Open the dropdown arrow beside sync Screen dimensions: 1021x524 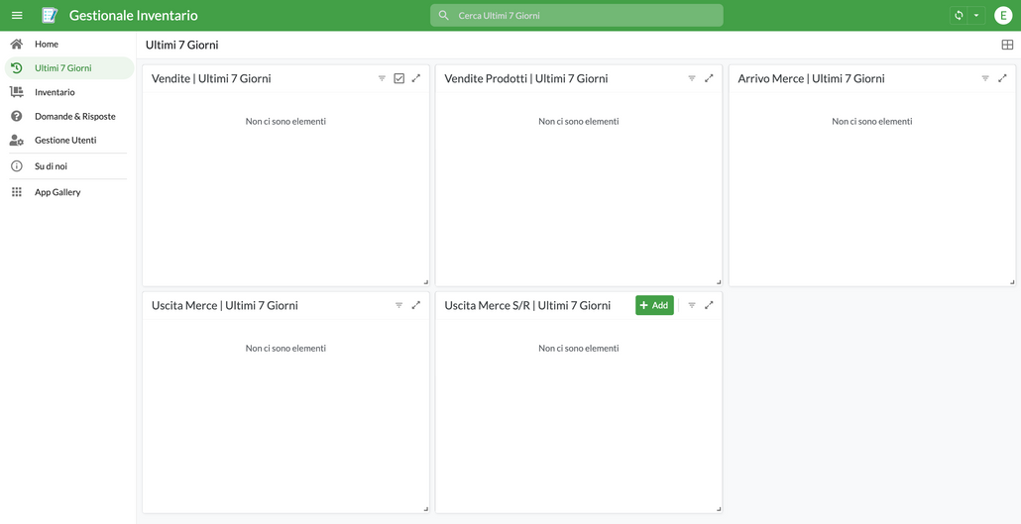[x=976, y=16]
